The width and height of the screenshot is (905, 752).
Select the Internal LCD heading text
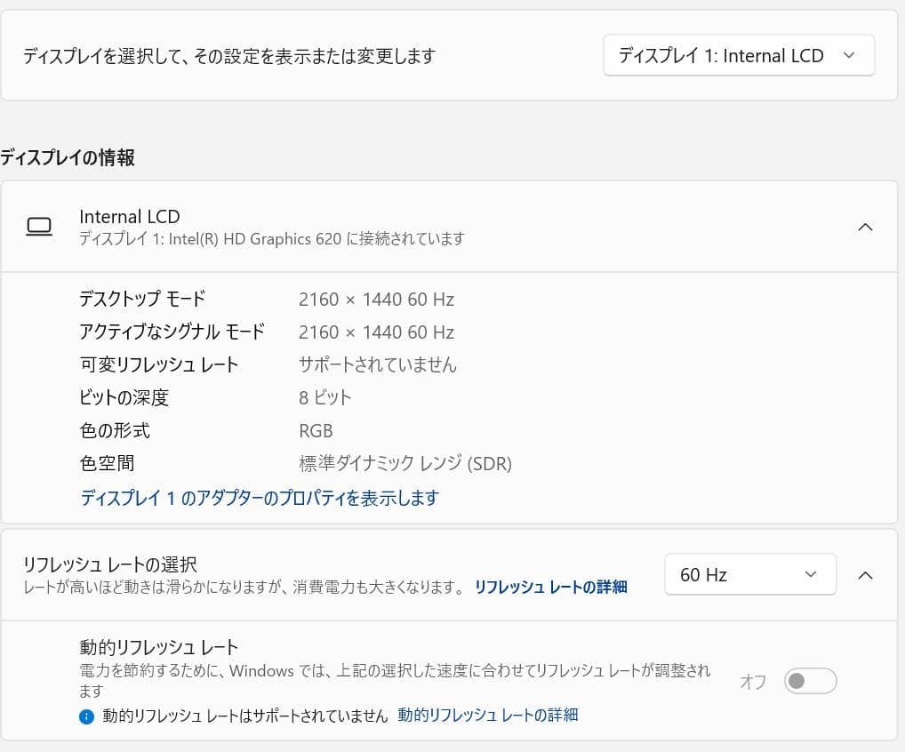click(x=129, y=216)
